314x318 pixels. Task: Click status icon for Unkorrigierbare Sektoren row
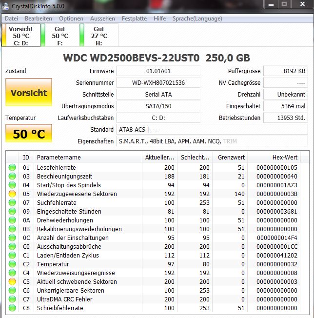tap(12, 290)
